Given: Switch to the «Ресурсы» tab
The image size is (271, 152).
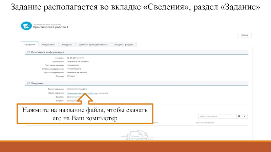Looking at the screenshot, I should coord(67,44).
